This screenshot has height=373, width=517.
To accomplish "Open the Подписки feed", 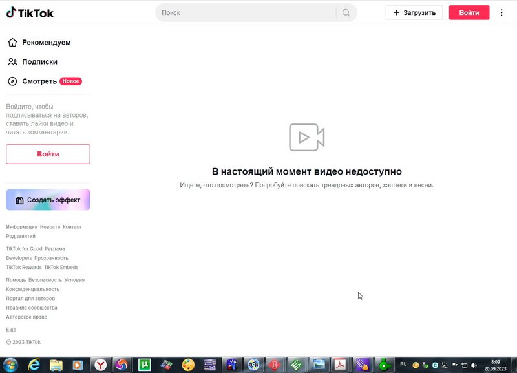I will [39, 61].
